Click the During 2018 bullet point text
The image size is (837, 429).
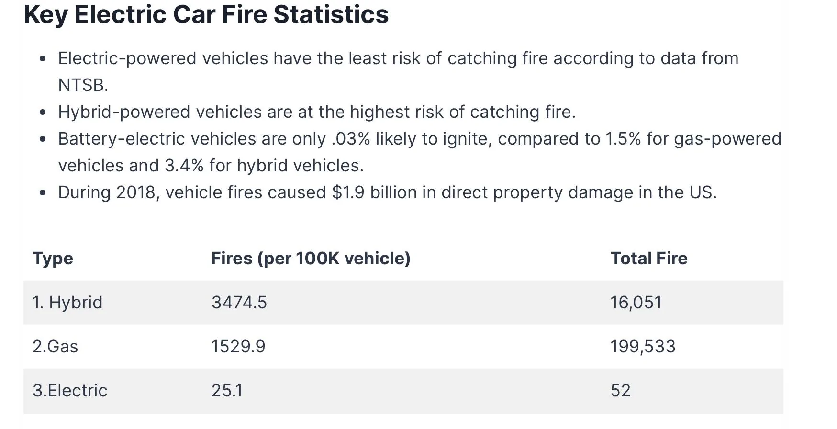click(x=388, y=192)
